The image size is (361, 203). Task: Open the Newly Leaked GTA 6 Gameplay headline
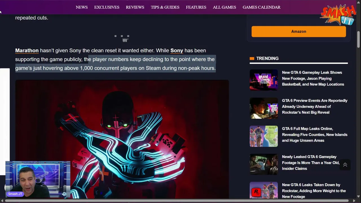pos(311,163)
